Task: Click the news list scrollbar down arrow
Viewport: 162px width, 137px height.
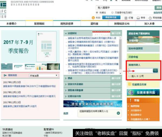Action: click(120, 73)
